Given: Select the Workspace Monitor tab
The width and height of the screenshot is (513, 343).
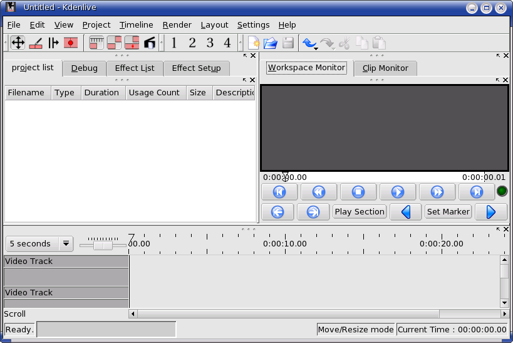Looking at the screenshot, I should click(306, 68).
